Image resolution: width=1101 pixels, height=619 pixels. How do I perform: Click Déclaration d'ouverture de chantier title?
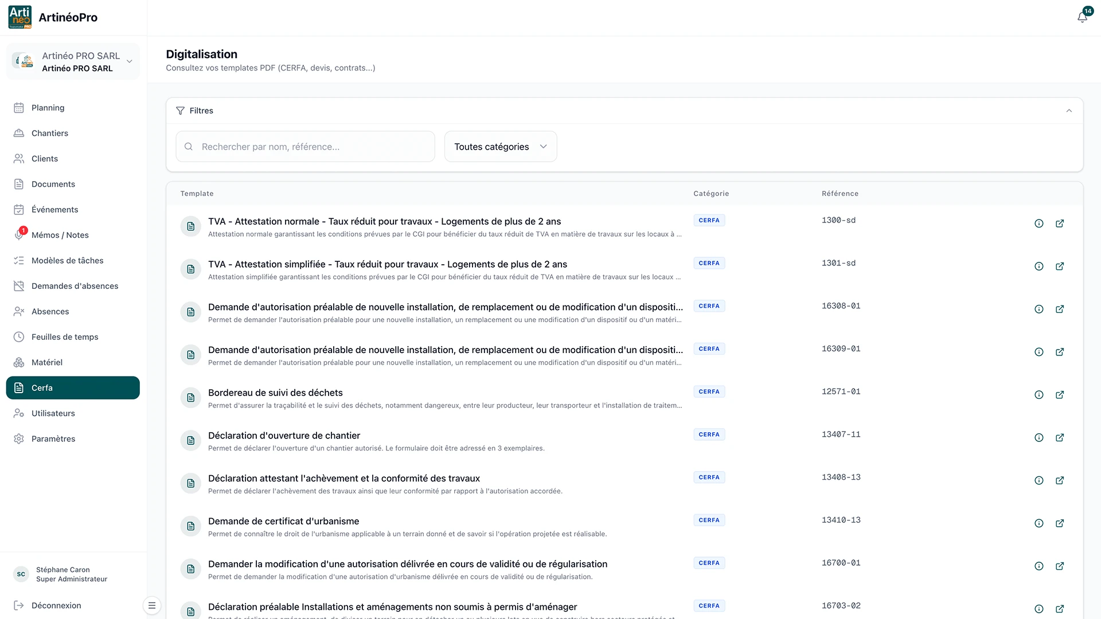[x=284, y=436]
